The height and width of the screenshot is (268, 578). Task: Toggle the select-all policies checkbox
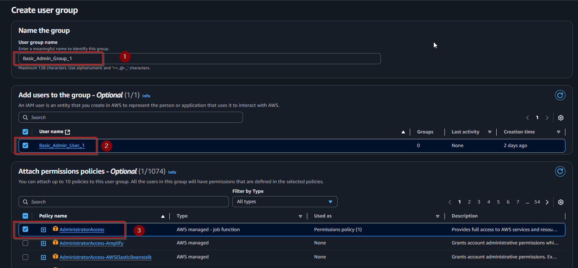click(25, 216)
